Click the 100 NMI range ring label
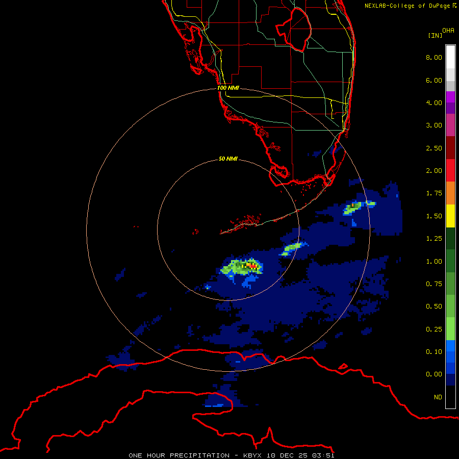This screenshot has height=459, width=459. (228, 88)
